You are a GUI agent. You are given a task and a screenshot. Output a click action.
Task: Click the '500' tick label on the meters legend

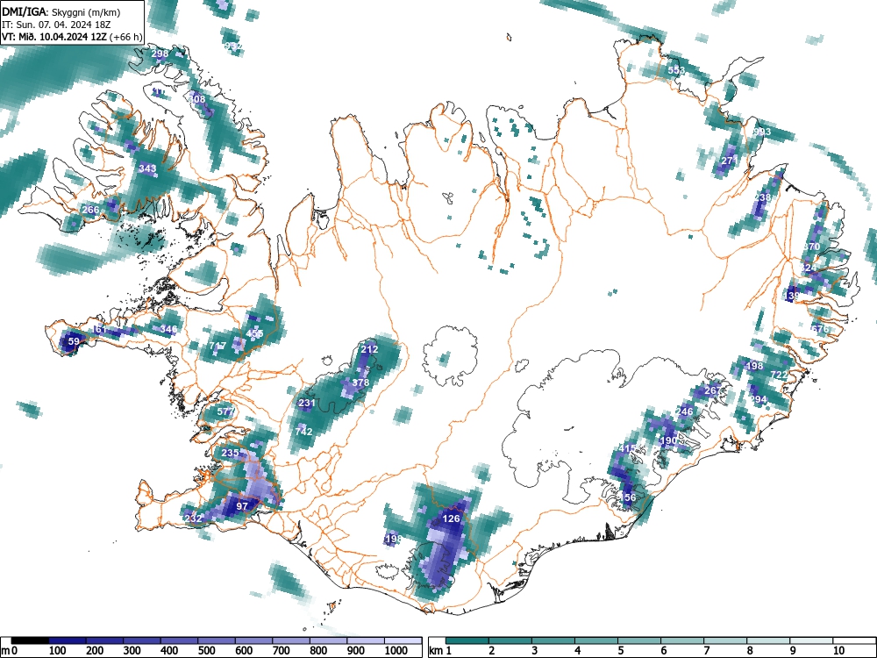pyautogui.click(x=206, y=651)
